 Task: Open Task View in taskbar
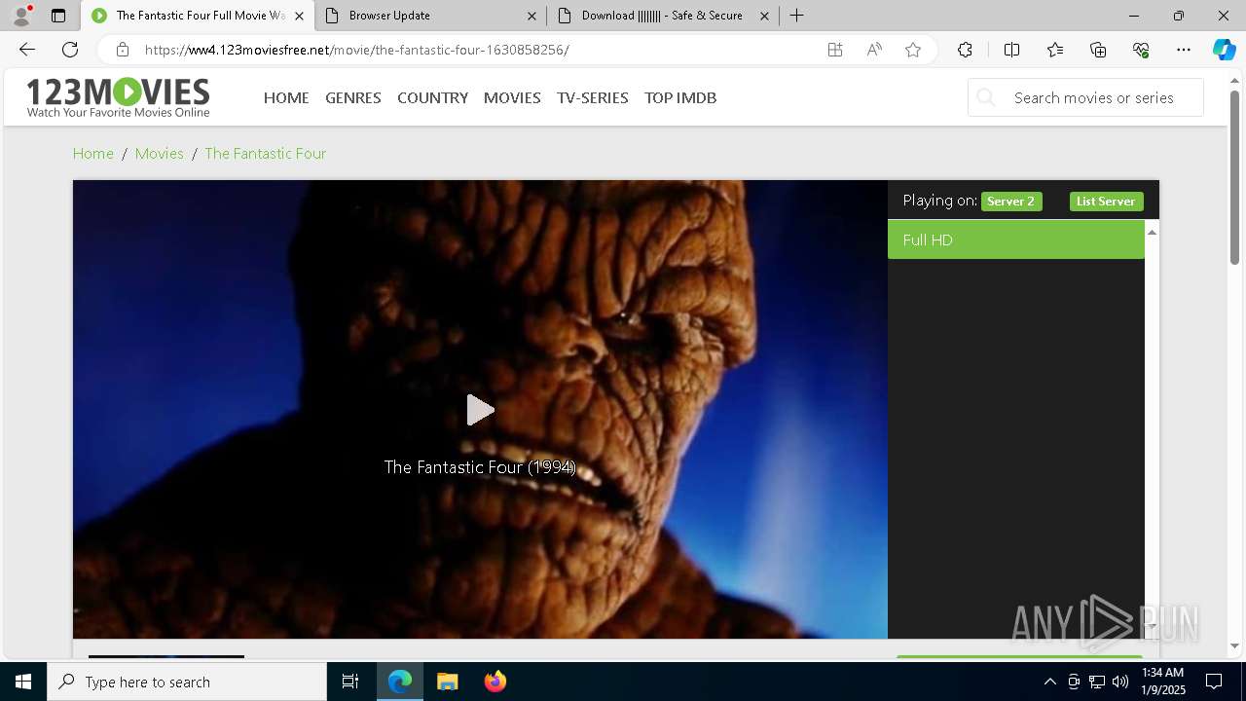pos(350,682)
